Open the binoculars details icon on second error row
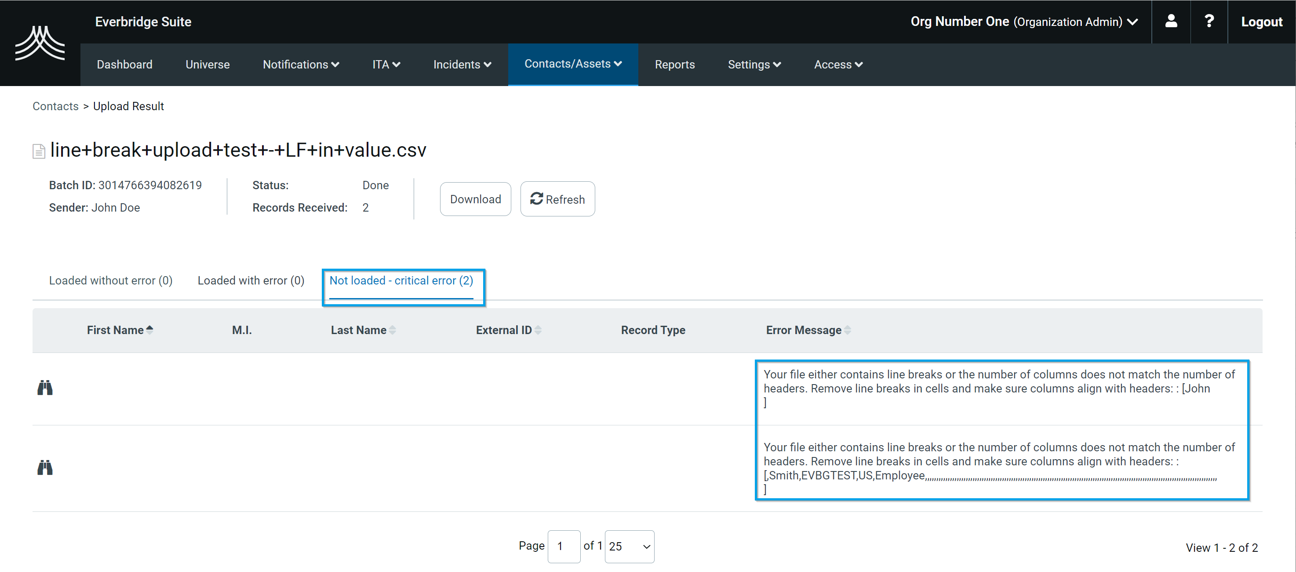 click(x=45, y=467)
